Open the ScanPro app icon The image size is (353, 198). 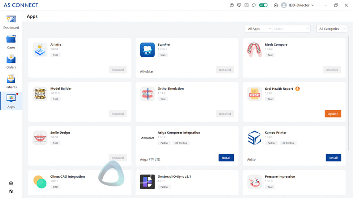[x=147, y=50]
